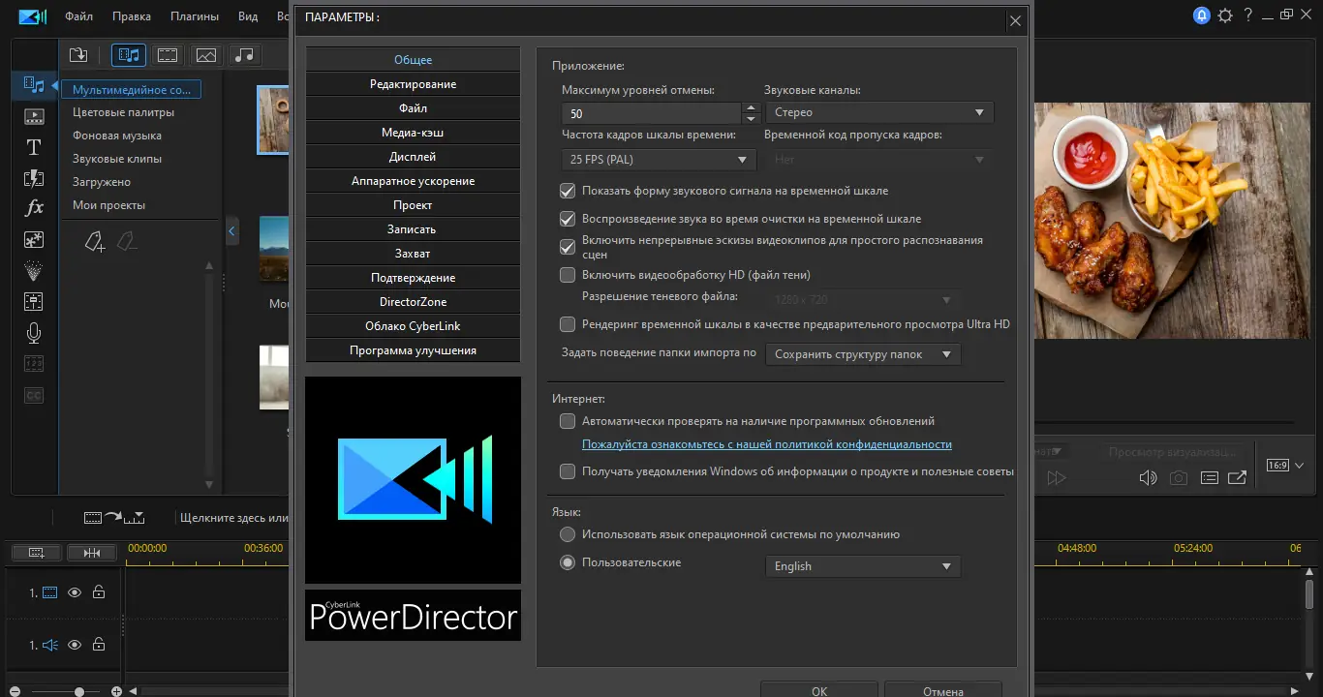Filter library to audio only
This screenshot has width=1323, height=697.
tap(246, 55)
